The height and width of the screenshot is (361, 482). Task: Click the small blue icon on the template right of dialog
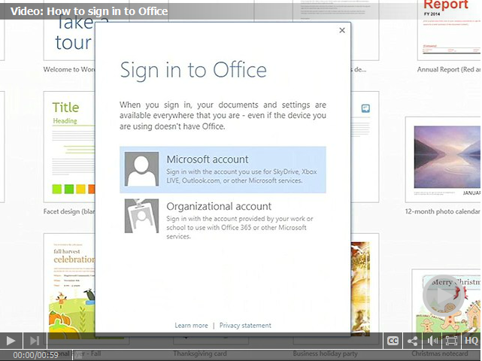coord(365,108)
